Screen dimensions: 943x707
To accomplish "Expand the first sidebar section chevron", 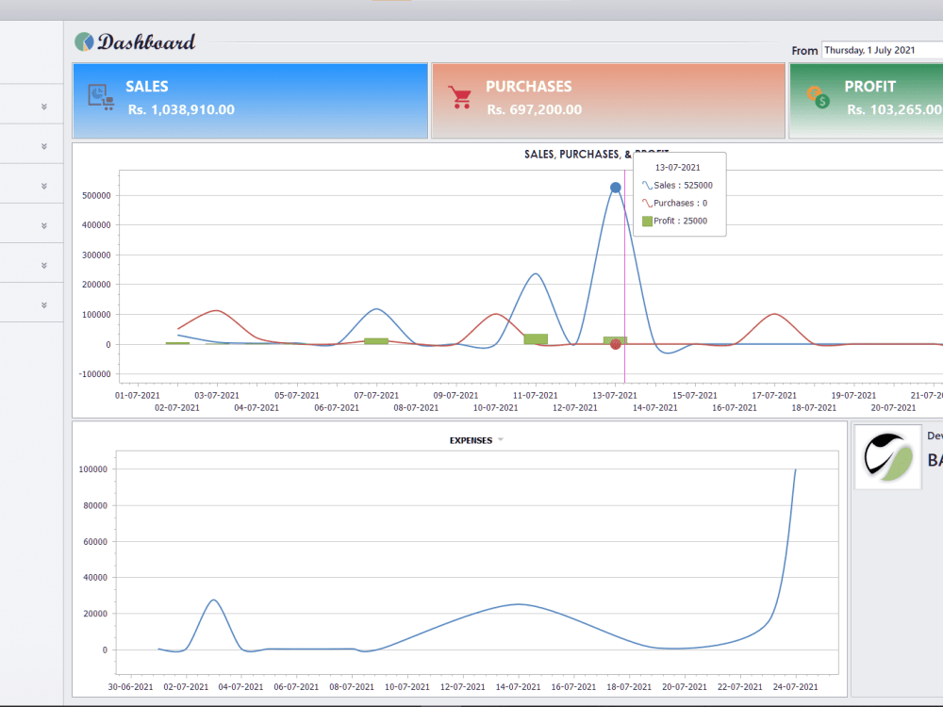I will pyautogui.click(x=43, y=107).
